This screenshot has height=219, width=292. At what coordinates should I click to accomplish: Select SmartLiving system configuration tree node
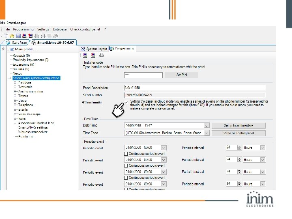pyautogui.click(x=36, y=78)
